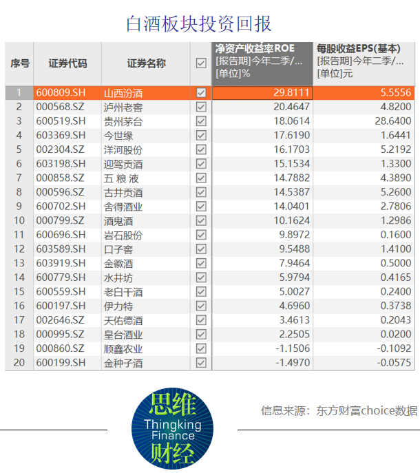Select the 水井坊 name cell
The width and height of the screenshot is (420, 473).
coord(146,277)
